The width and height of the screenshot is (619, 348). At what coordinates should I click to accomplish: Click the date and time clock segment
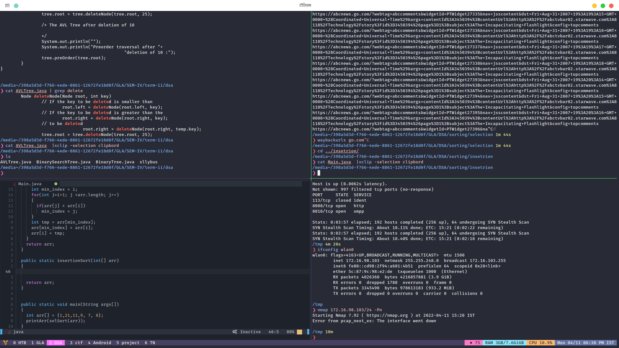pyautogui.click(x=585, y=343)
